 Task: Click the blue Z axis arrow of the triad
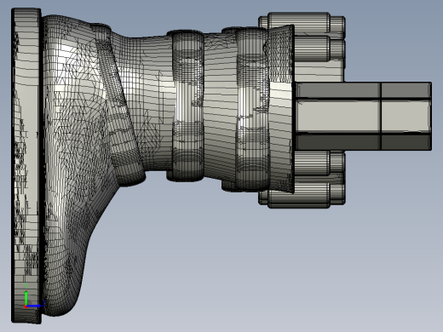tap(34, 306)
